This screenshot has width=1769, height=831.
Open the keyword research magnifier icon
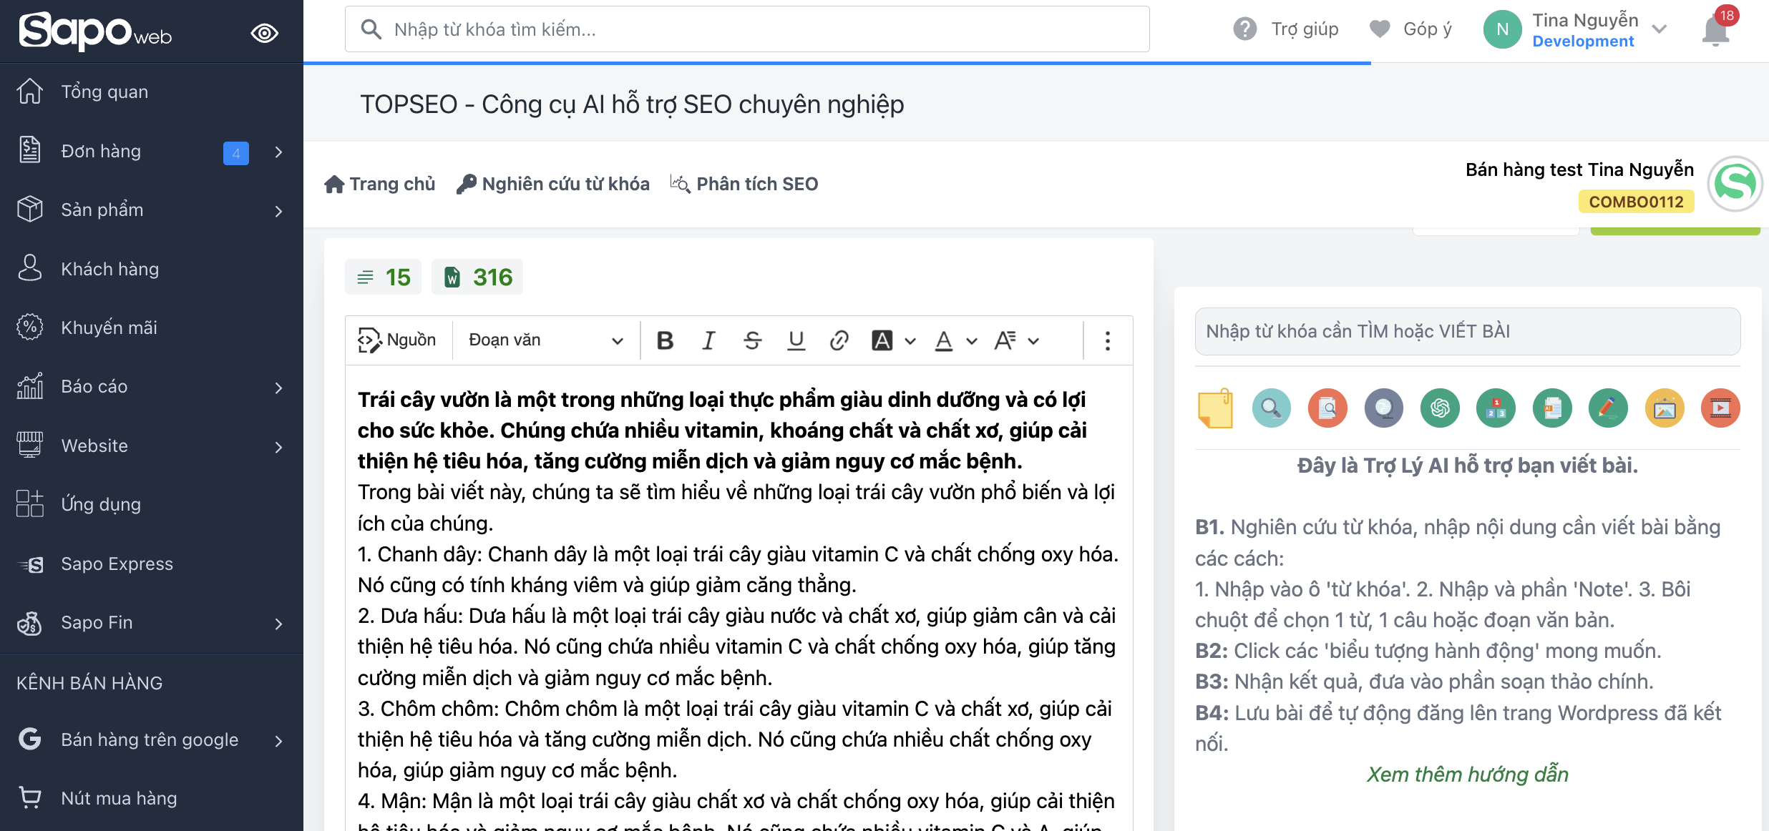[x=1272, y=408]
